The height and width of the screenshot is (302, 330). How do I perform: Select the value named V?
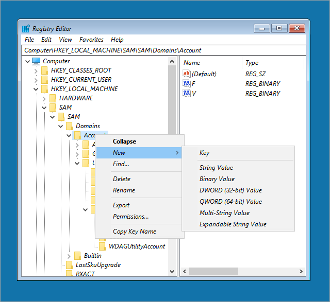(x=194, y=94)
